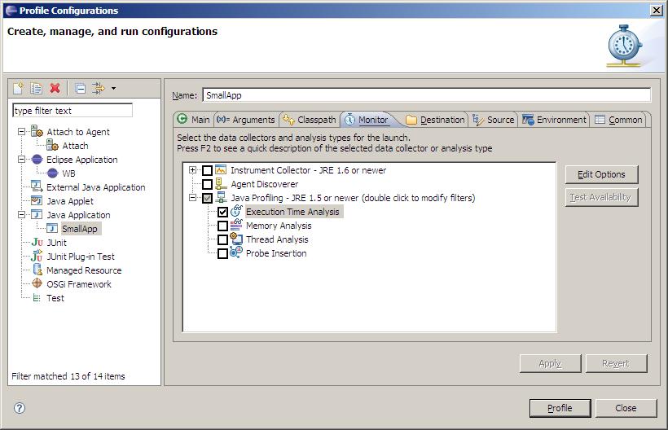Click the Memory Analysis icon
This screenshot has height=430, width=668.
[236, 225]
